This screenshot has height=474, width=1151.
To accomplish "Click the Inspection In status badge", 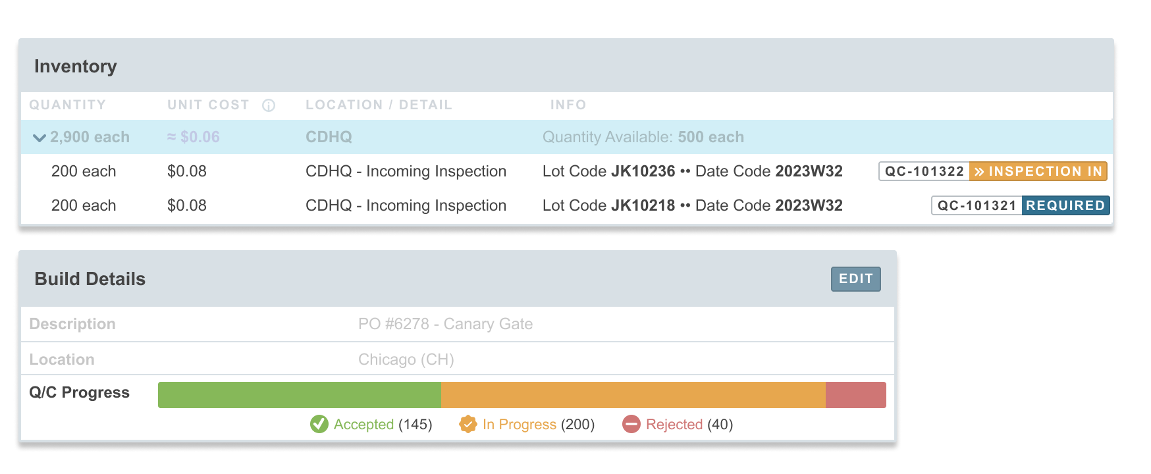I will tap(1038, 171).
